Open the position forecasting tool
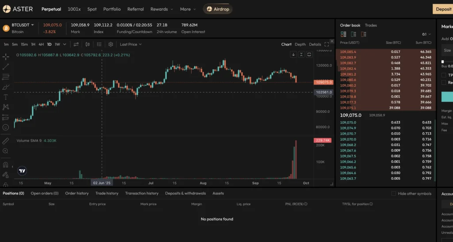Screen dimensions: 453x242 [x=5, y=117]
